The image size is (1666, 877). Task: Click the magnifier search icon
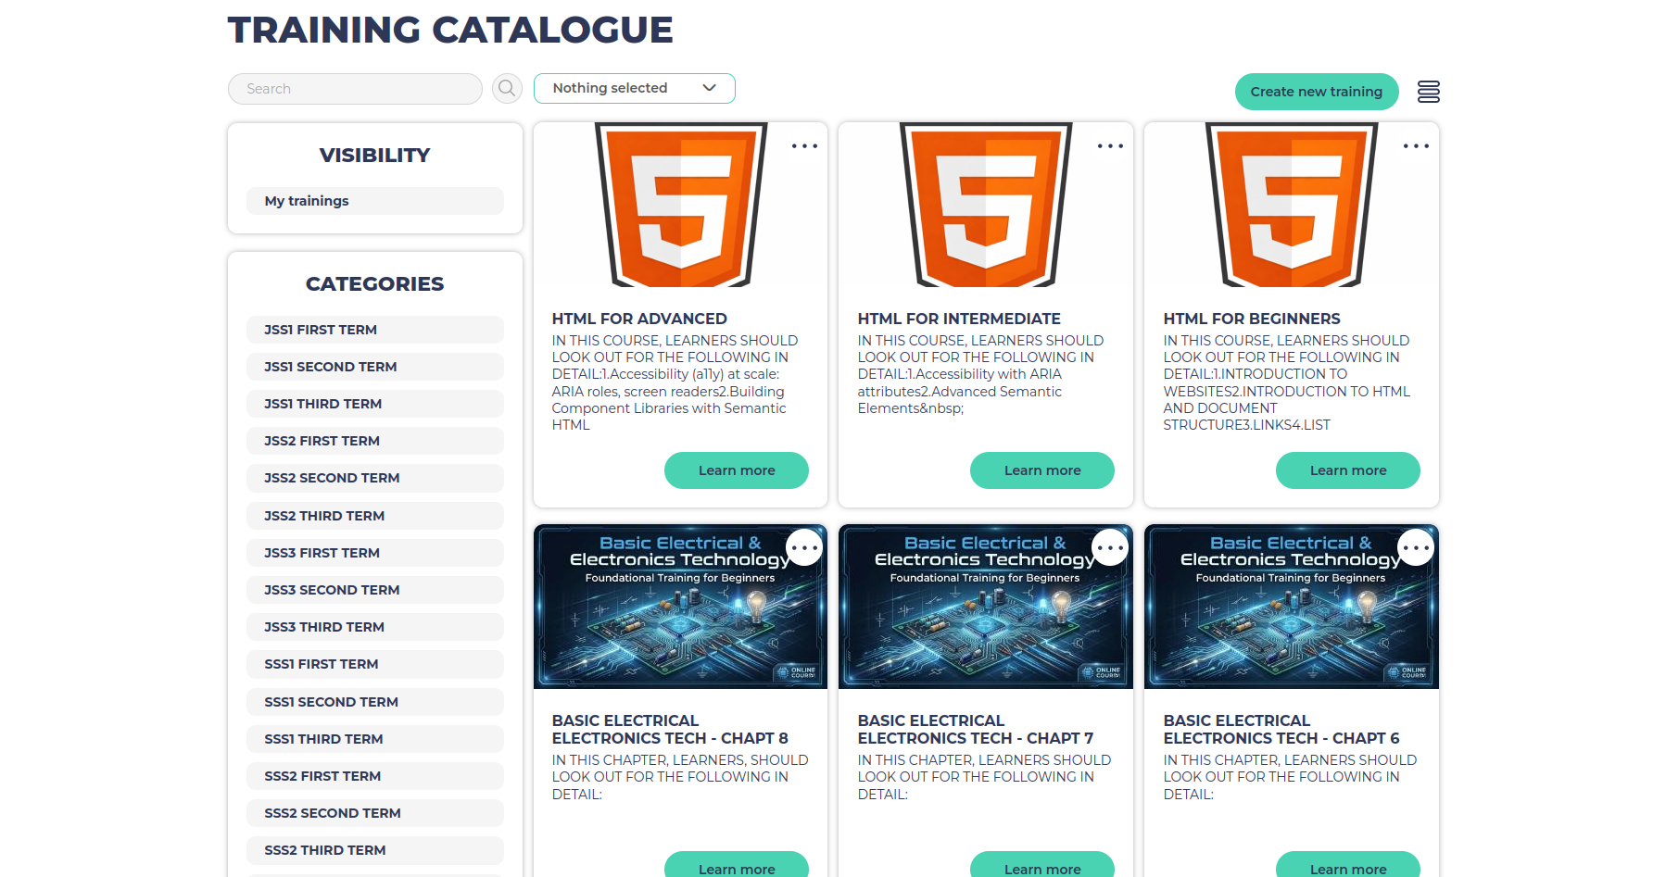click(x=507, y=89)
